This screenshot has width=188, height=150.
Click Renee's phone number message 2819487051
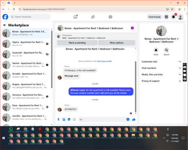[70, 109]
